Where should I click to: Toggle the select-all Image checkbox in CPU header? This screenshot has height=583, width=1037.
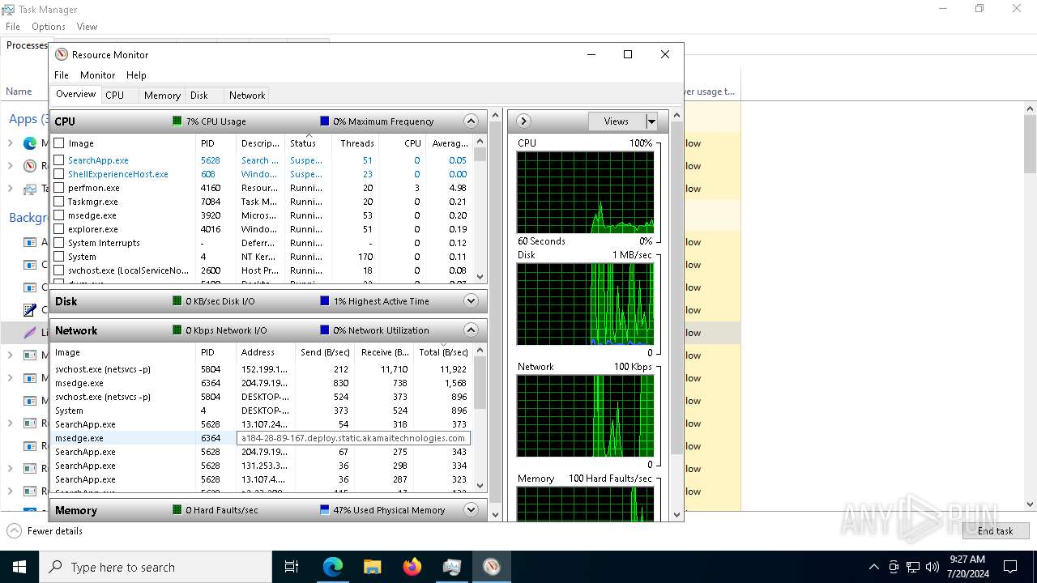point(58,143)
